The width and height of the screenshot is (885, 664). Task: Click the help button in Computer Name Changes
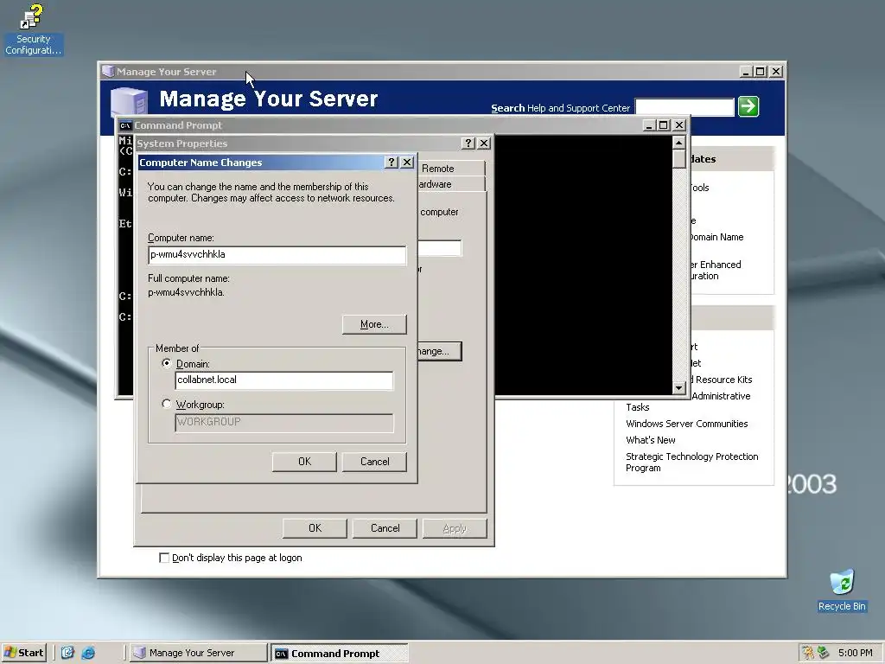[x=392, y=163]
